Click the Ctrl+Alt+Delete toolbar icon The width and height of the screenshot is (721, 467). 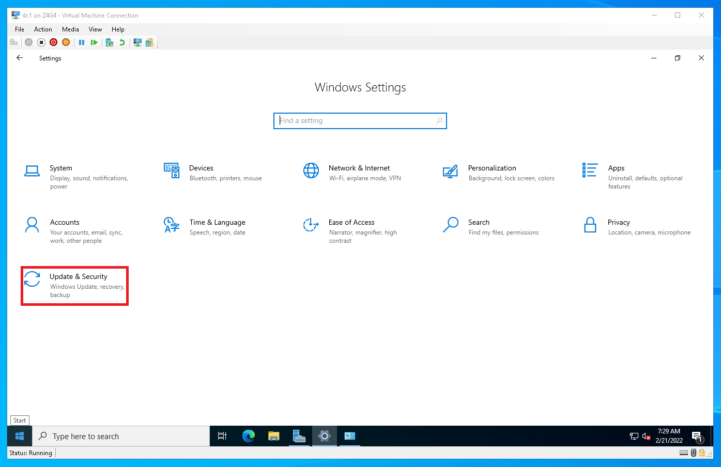(14, 42)
